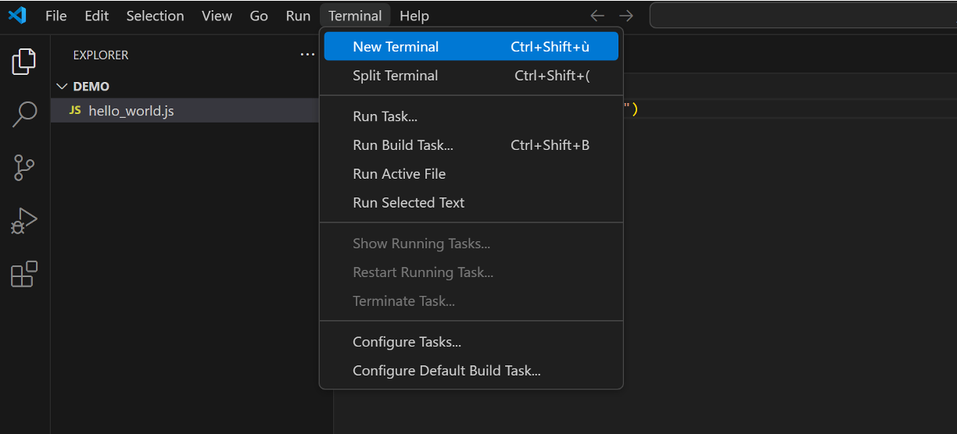Select hello_world.js in the file tree

[131, 111]
